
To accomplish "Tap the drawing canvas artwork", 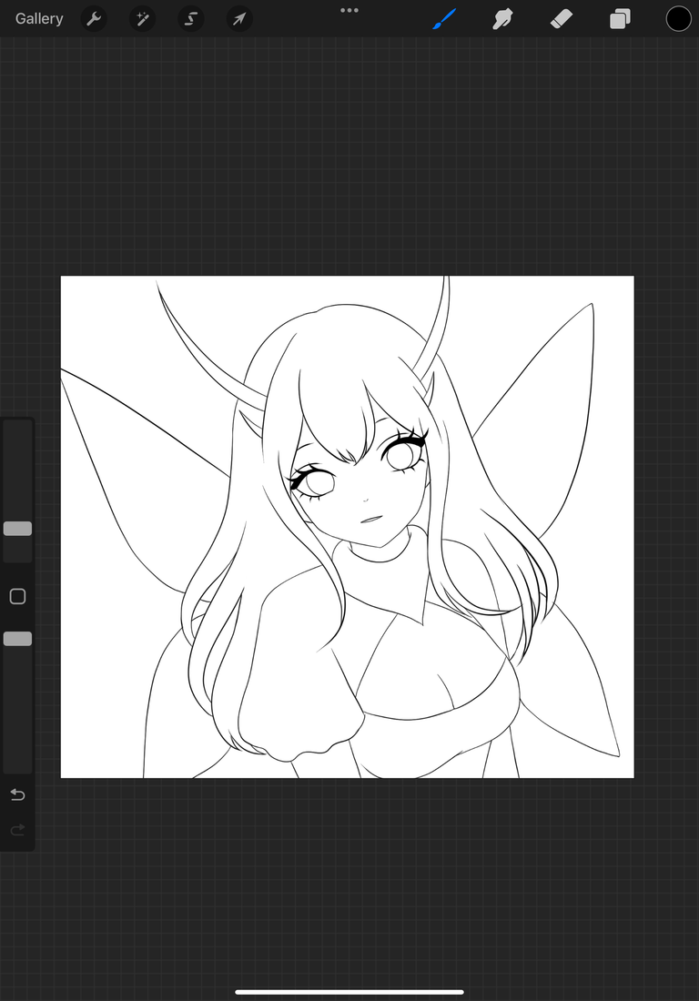I will pos(348,527).
